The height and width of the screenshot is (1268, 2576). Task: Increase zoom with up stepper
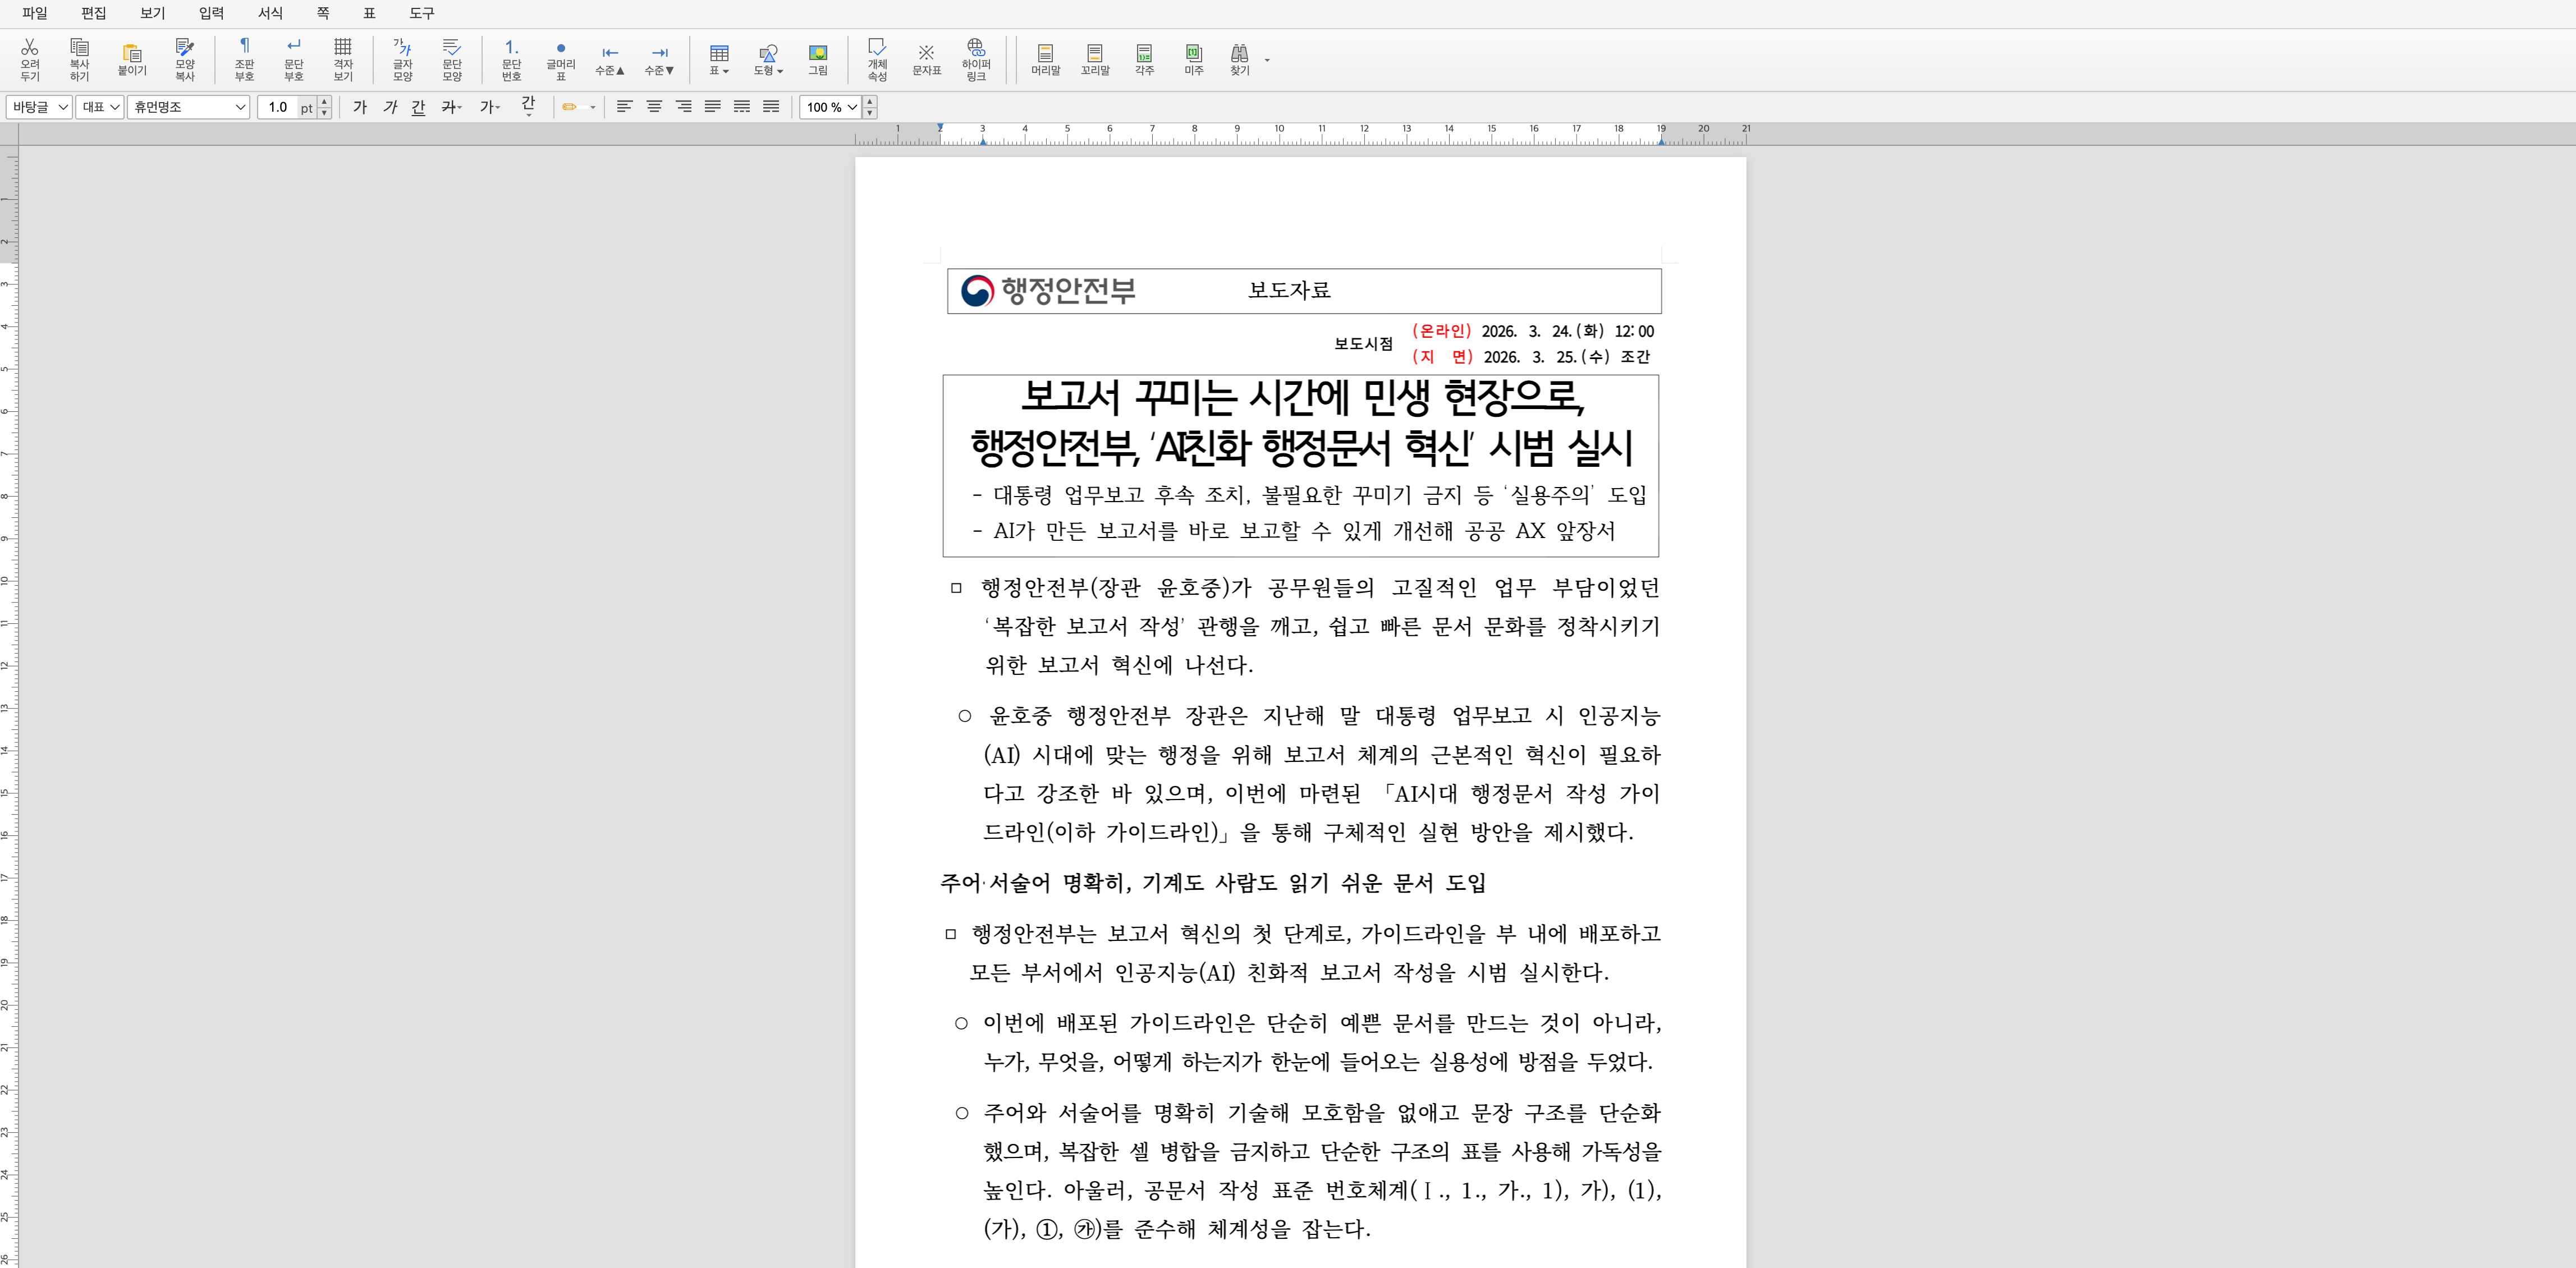870,102
